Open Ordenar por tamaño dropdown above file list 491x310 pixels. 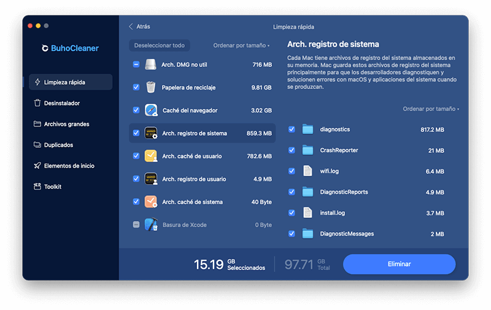[431, 109]
